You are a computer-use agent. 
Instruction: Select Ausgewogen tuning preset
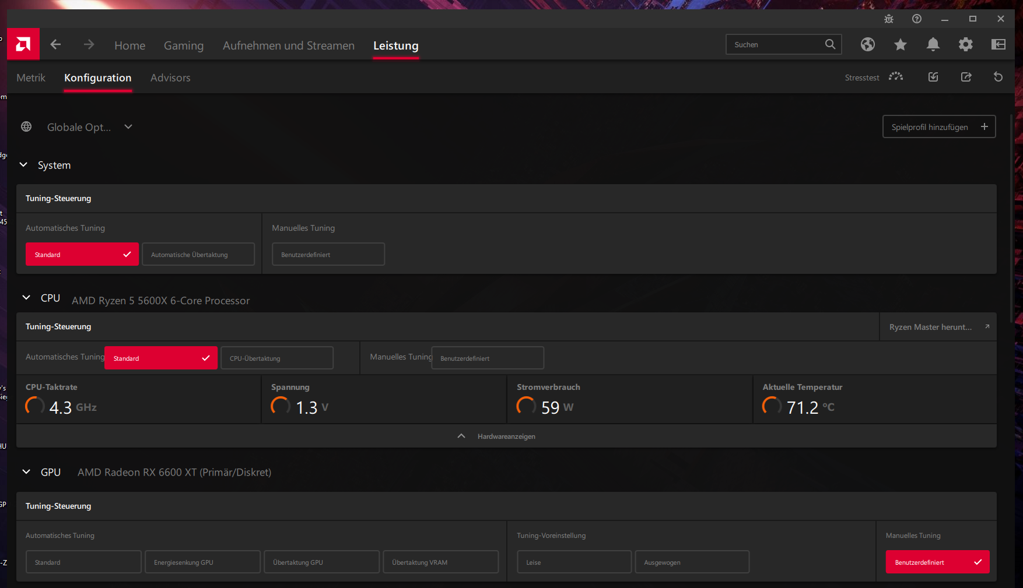point(692,562)
